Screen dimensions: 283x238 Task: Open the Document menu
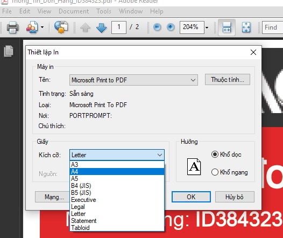pyautogui.click(x=74, y=11)
